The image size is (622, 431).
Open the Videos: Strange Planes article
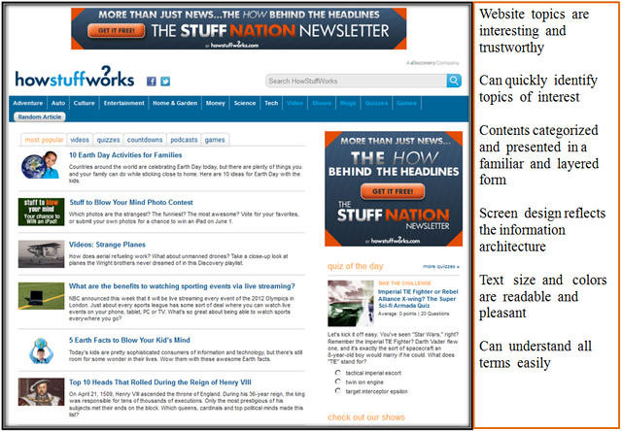pos(107,245)
